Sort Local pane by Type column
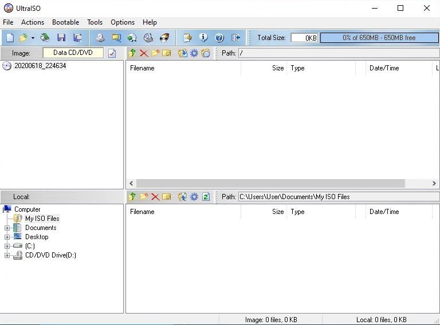The width and height of the screenshot is (440, 325). pos(321,212)
